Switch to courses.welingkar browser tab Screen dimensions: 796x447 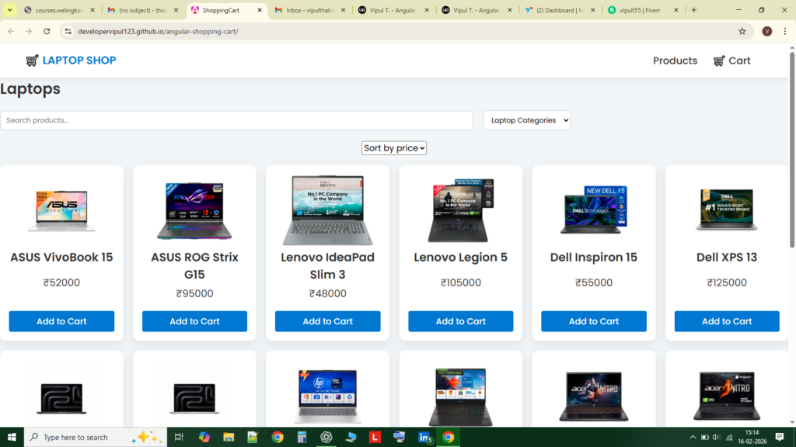point(59,10)
